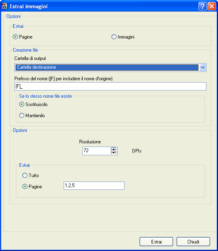
Task: Select the Tutto radio button
Action: pos(25,176)
